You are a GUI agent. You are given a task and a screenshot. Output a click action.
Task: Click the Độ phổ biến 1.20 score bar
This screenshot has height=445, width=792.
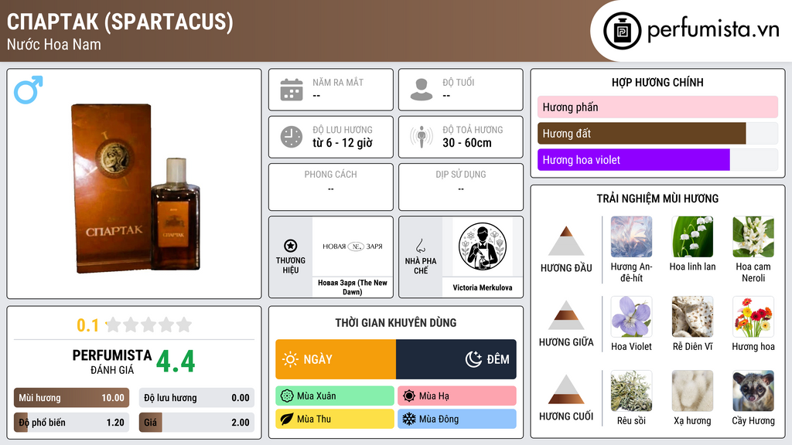(71, 423)
